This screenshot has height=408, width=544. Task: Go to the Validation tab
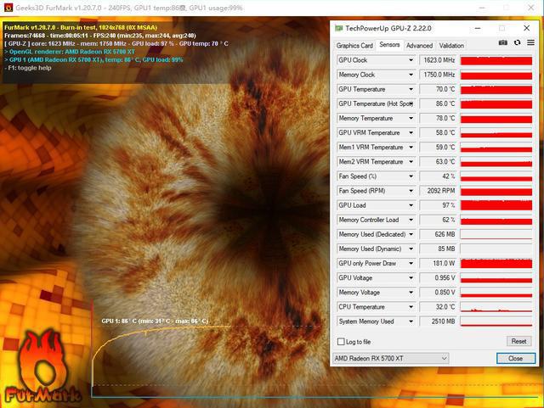click(451, 46)
